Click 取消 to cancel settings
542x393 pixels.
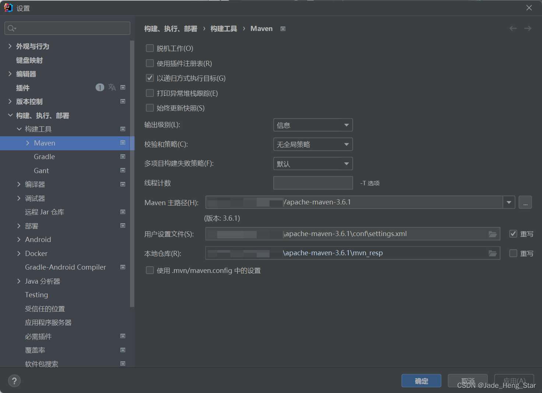tap(468, 381)
